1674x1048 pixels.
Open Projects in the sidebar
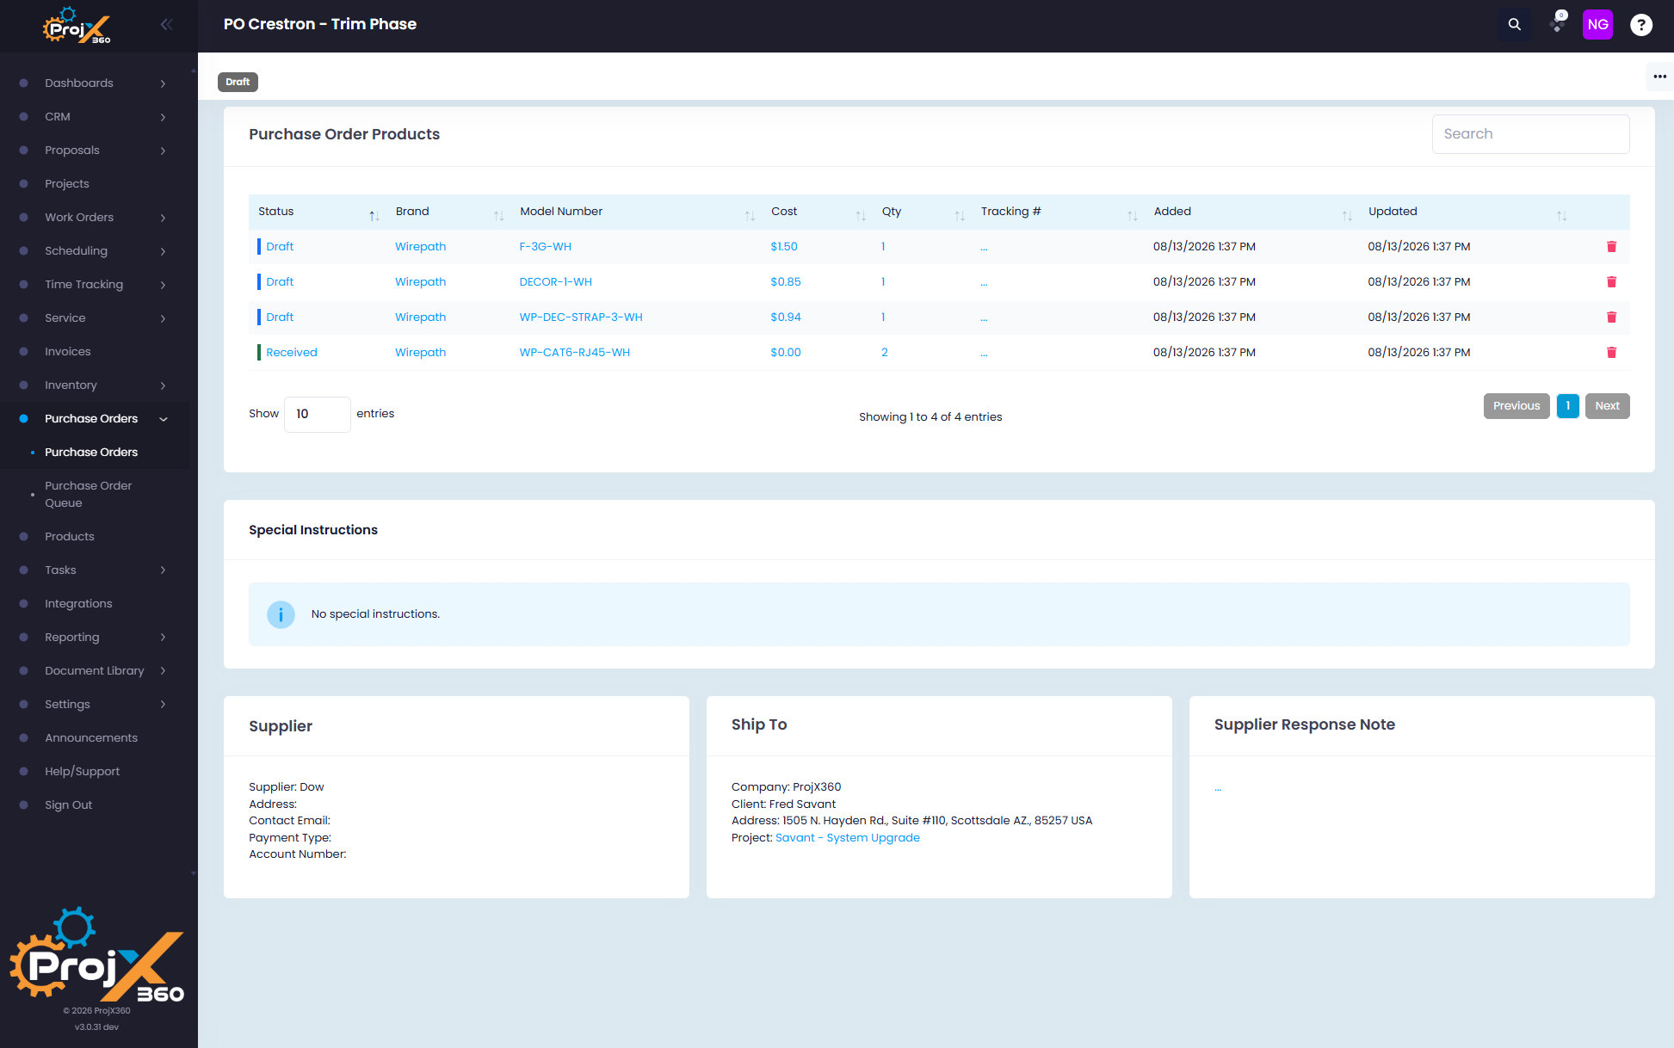[x=67, y=184]
